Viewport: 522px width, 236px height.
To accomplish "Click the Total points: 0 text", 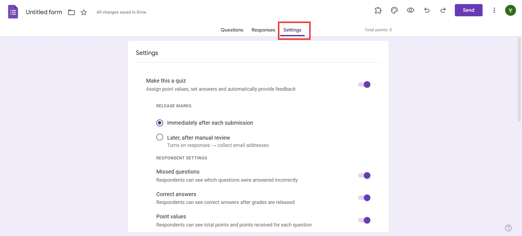I will (378, 30).
